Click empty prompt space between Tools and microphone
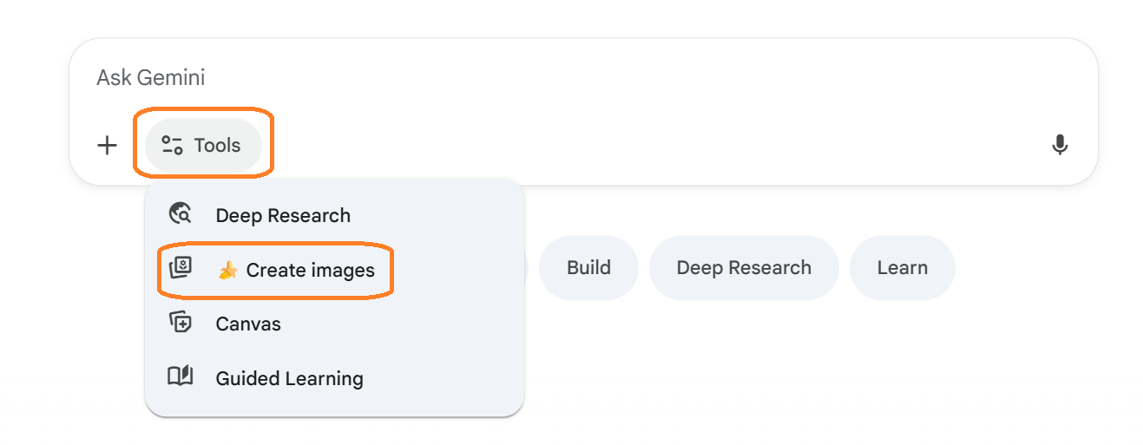Image resolution: width=1143 pixels, height=445 pixels. [x=651, y=145]
